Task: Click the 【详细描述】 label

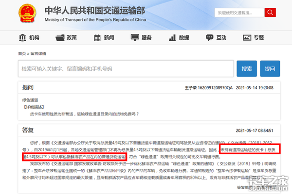Action: point(34,107)
